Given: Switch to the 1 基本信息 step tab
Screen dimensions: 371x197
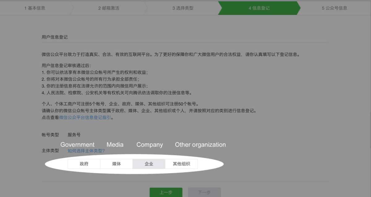Looking at the screenshot, I should point(35,8).
